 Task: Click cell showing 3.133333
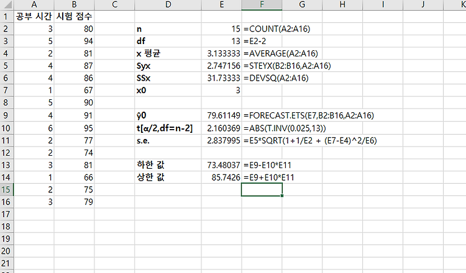click(x=221, y=53)
